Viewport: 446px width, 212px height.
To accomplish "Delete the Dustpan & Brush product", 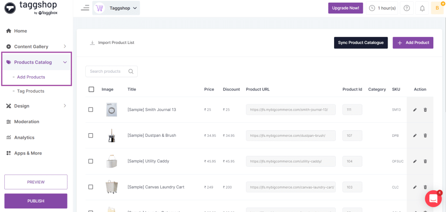I will [425, 135].
